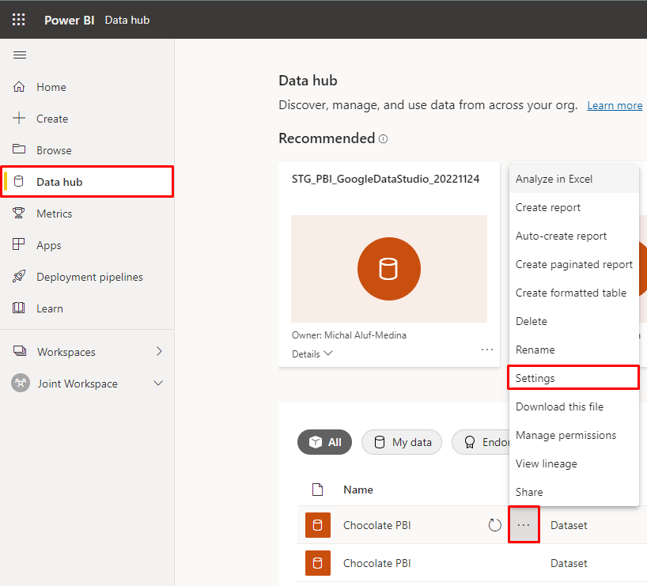
Task: Click Share in the context menu
Action: tap(574, 493)
